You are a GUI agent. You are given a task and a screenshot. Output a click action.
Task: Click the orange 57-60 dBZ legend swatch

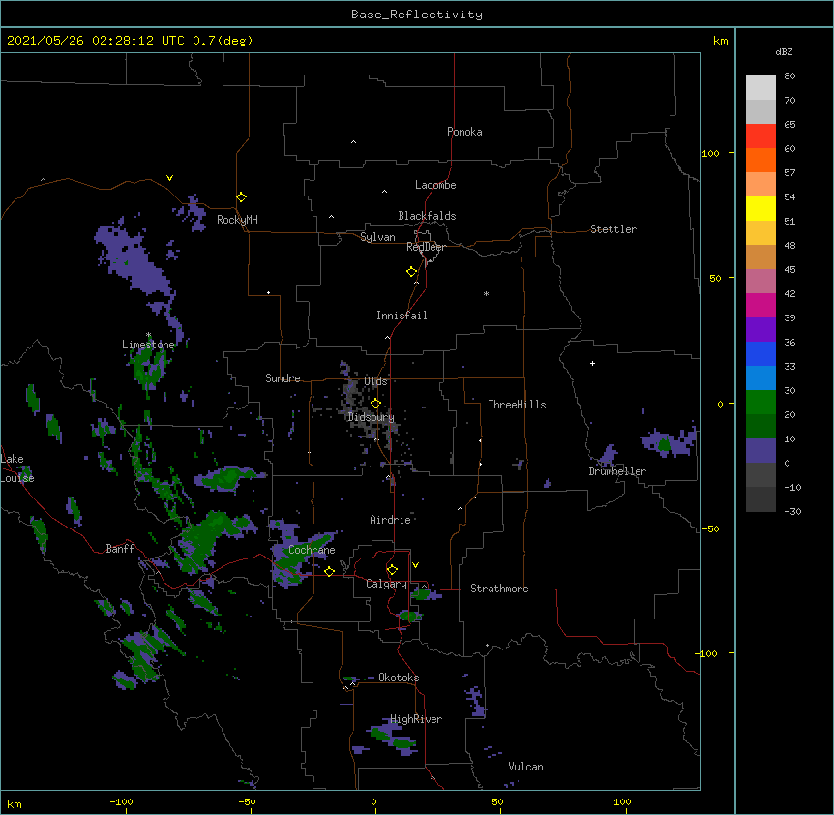(760, 160)
